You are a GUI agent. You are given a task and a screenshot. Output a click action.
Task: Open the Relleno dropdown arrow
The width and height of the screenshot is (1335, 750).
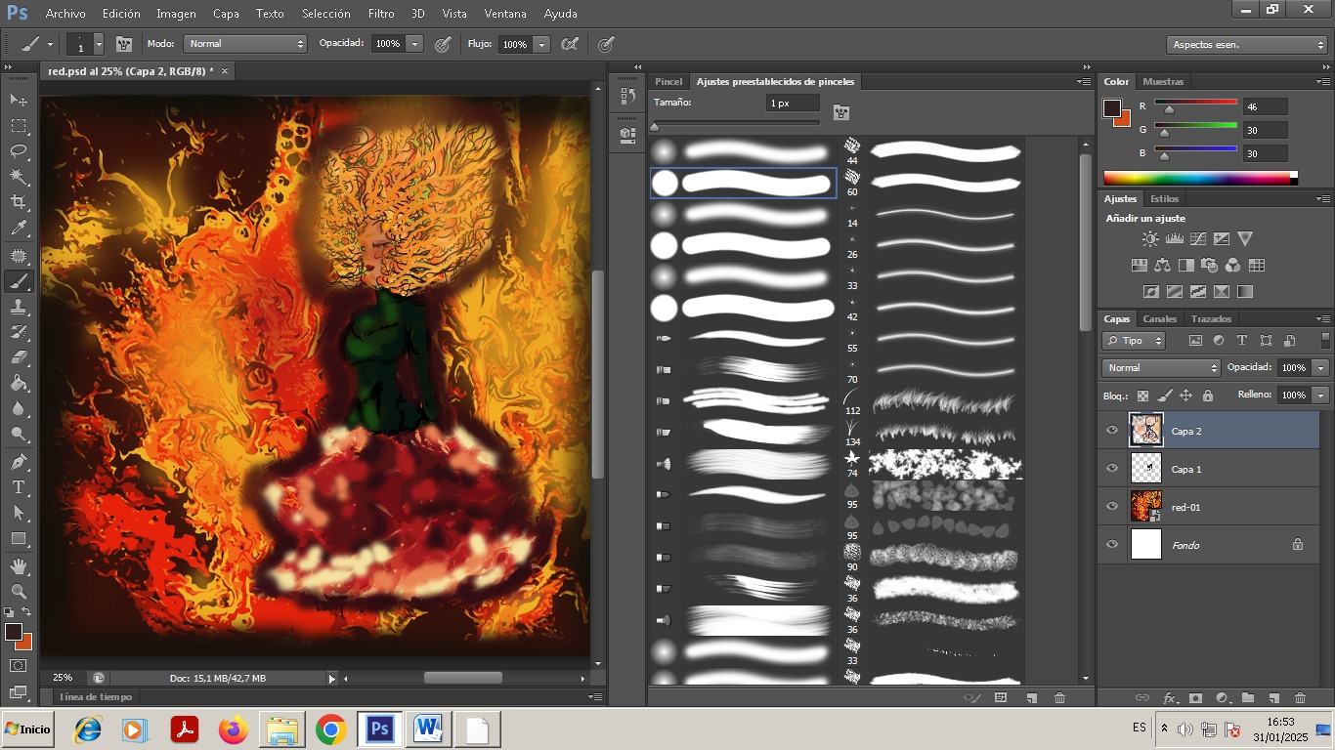1321,396
